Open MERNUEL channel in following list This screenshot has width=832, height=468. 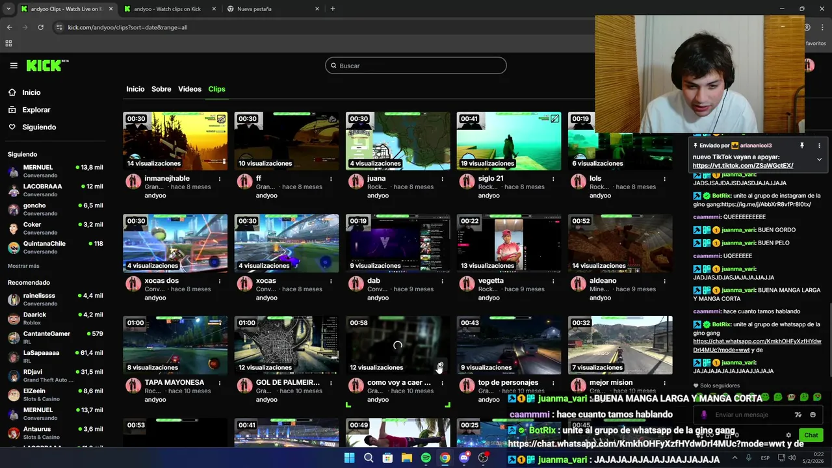point(55,172)
